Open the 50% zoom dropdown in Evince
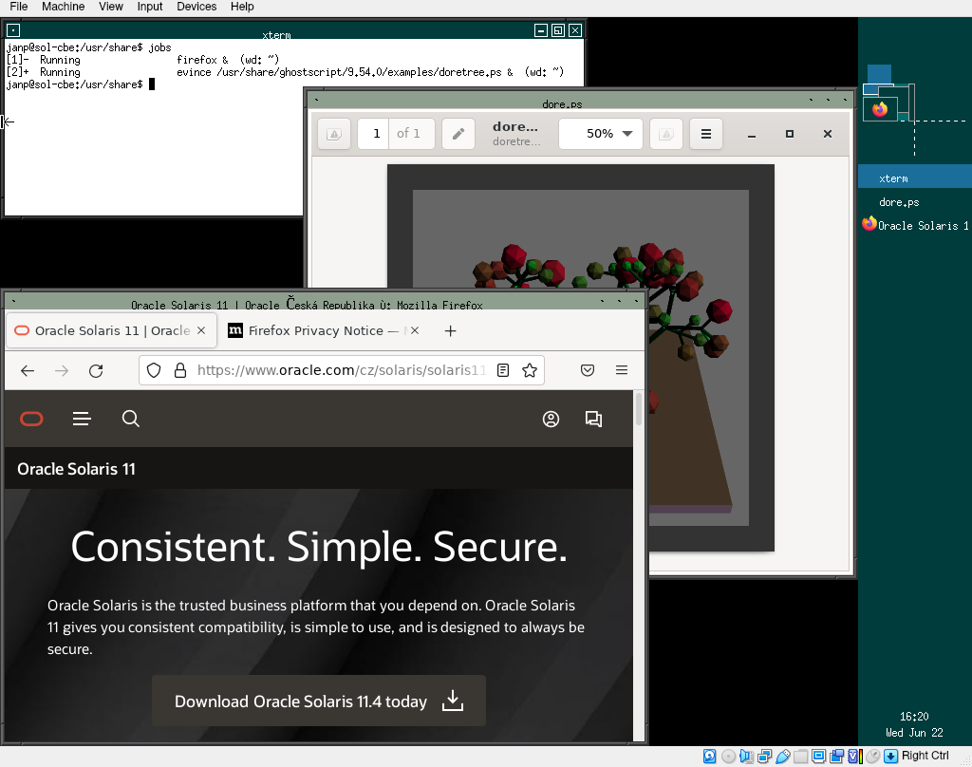The height and width of the screenshot is (767, 972). (600, 134)
